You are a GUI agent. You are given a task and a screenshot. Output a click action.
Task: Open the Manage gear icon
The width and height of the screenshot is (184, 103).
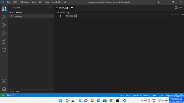pyautogui.click(x=4, y=89)
